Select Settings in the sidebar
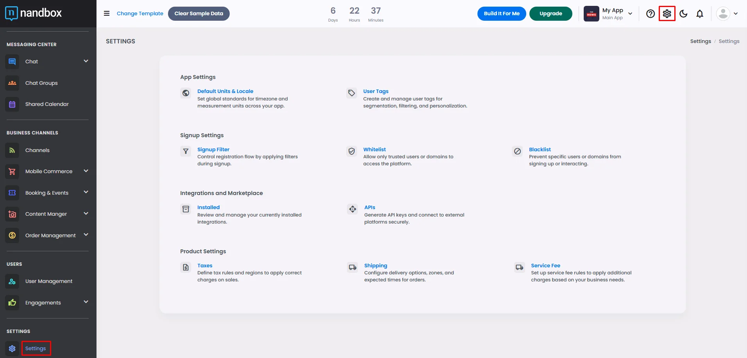This screenshot has height=358, width=747. point(36,348)
